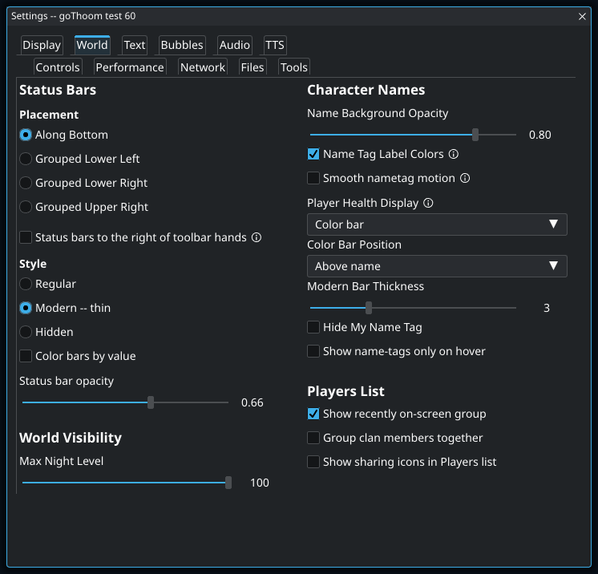Click the 0.66 status bar opacity value
The width and height of the screenshot is (598, 574).
(x=252, y=402)
